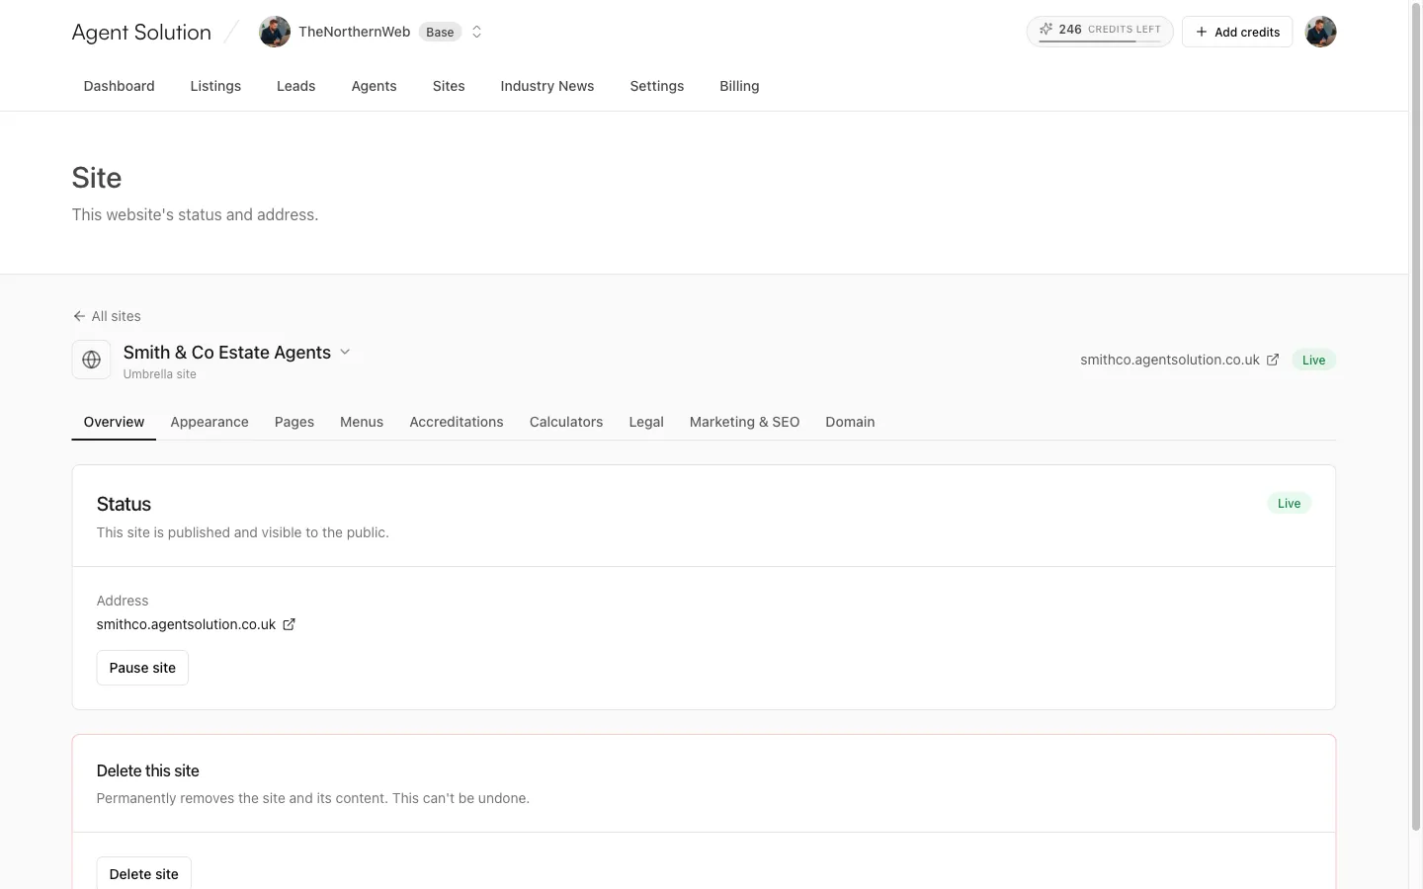Open the Agents navigation item
1423x889 pixels.
375,86
